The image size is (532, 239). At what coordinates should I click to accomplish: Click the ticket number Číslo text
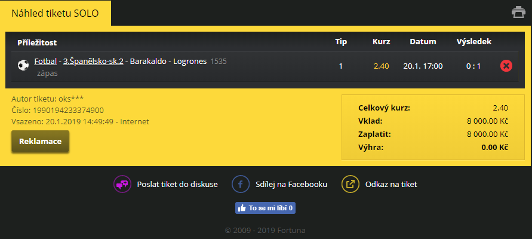[x=58, y=110]
